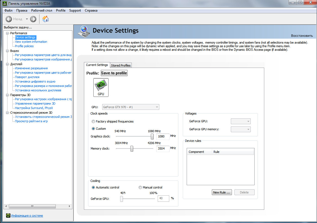The image size is (317, 223).
Task: Click the Восстановить link
Action: point(302,36)
